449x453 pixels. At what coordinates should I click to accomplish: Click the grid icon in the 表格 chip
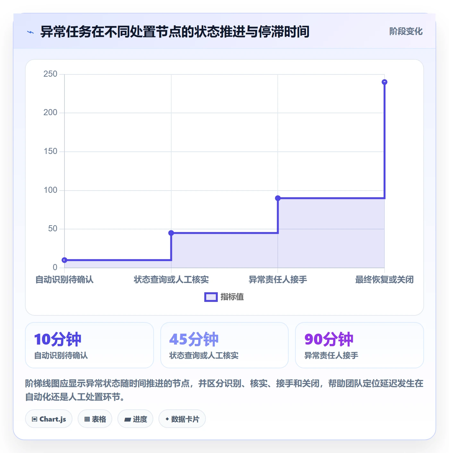click(87, 419)
